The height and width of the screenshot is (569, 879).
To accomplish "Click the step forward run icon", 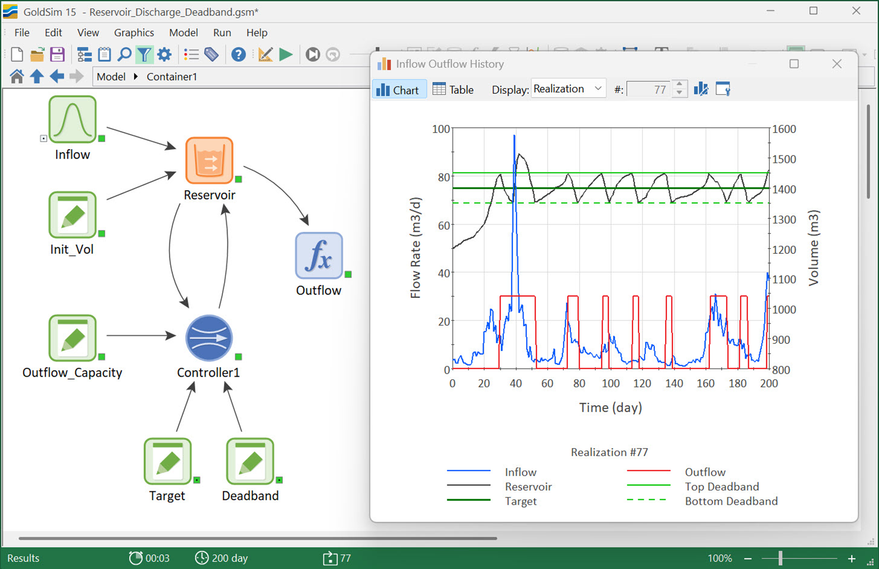I will click(313, 55).
